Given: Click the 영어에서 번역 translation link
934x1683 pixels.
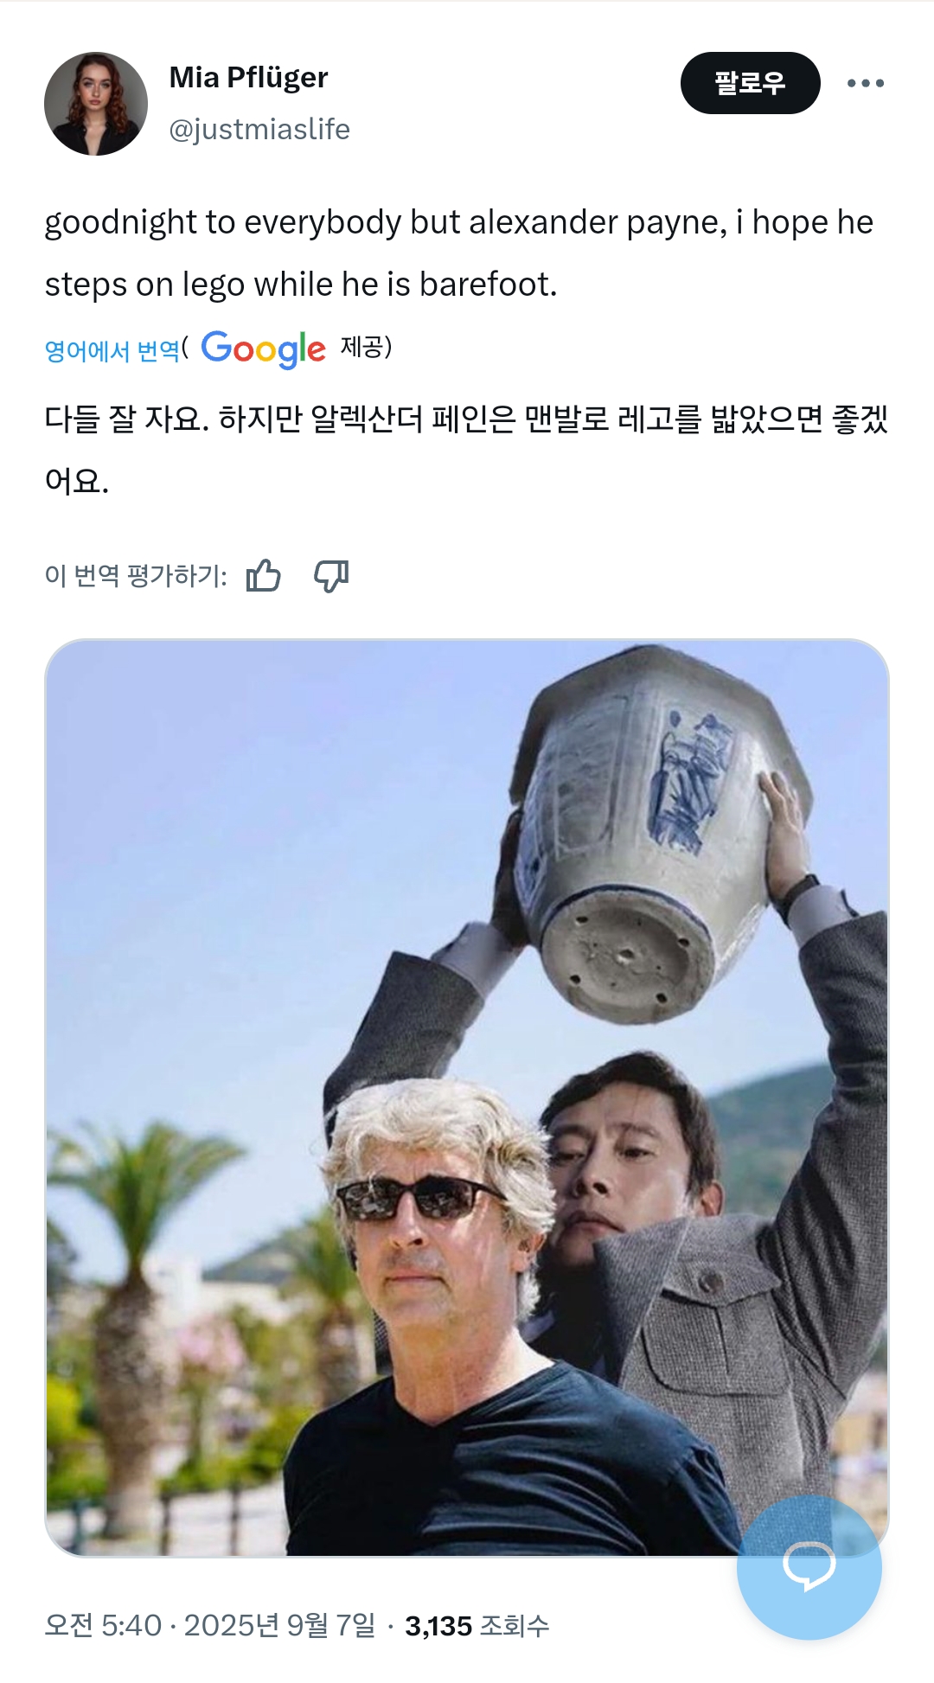Looking at the screenshot, I should [112, 350].
